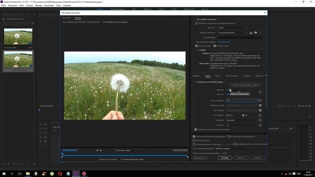Toggle import into project checkbox
This screenshot has height=177, width=315.
tap(194, 141)
